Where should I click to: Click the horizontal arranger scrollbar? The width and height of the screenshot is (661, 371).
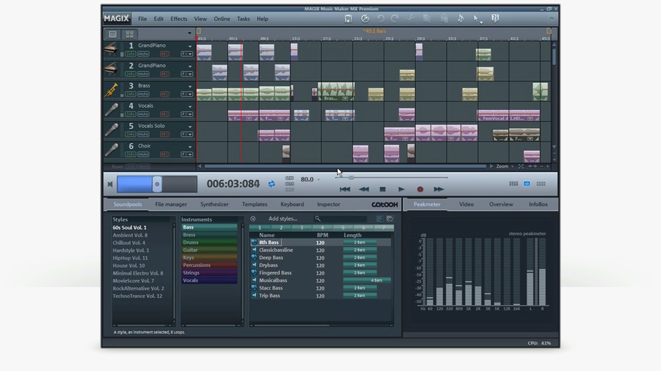(345, 166)
